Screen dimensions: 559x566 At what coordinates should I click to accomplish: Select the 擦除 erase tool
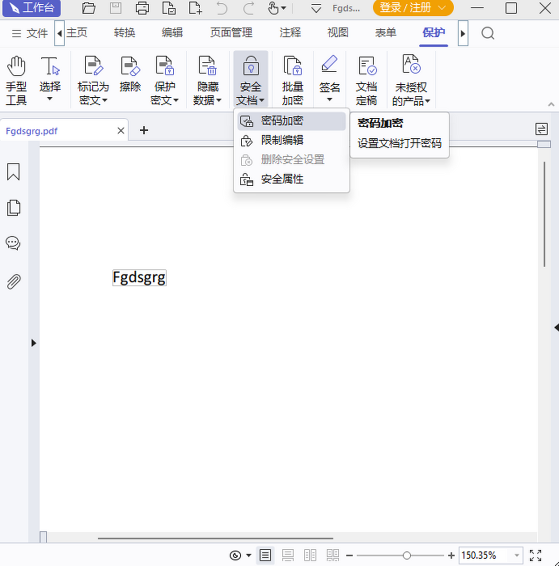[x=130, y=79]
